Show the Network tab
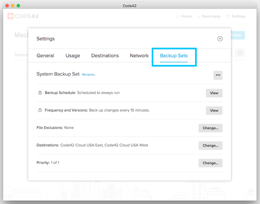 point(139,56)
